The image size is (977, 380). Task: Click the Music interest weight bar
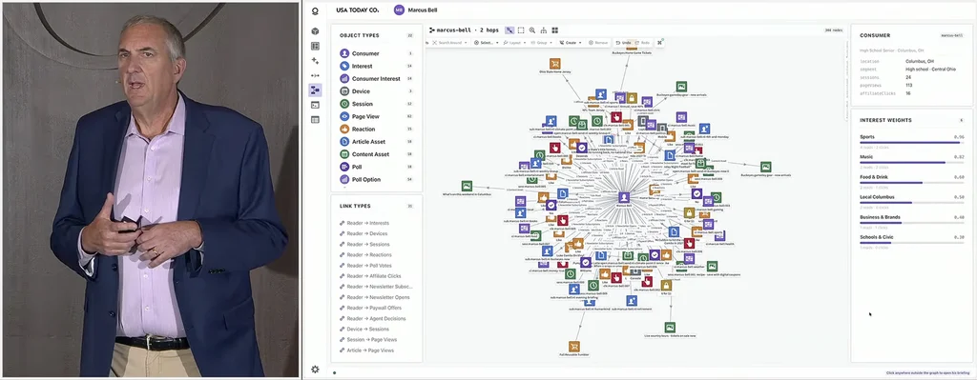click(x=911, y=162)
